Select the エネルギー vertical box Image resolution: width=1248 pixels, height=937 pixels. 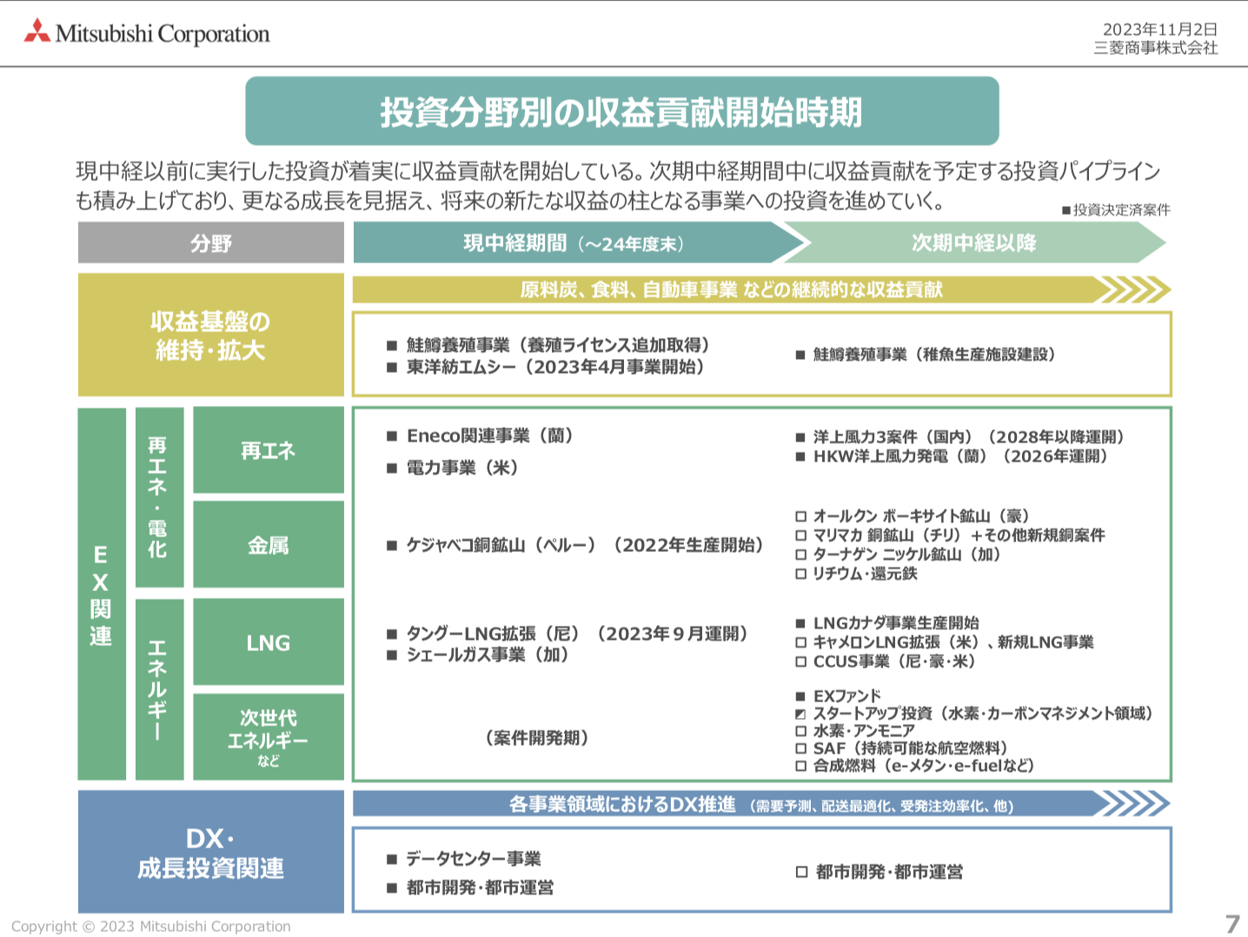[159, 689]
